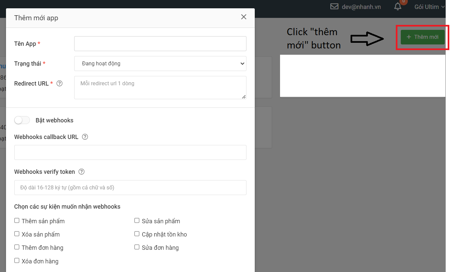
Task: Open the notifications bell icon
Action: [x=397, y=7]
